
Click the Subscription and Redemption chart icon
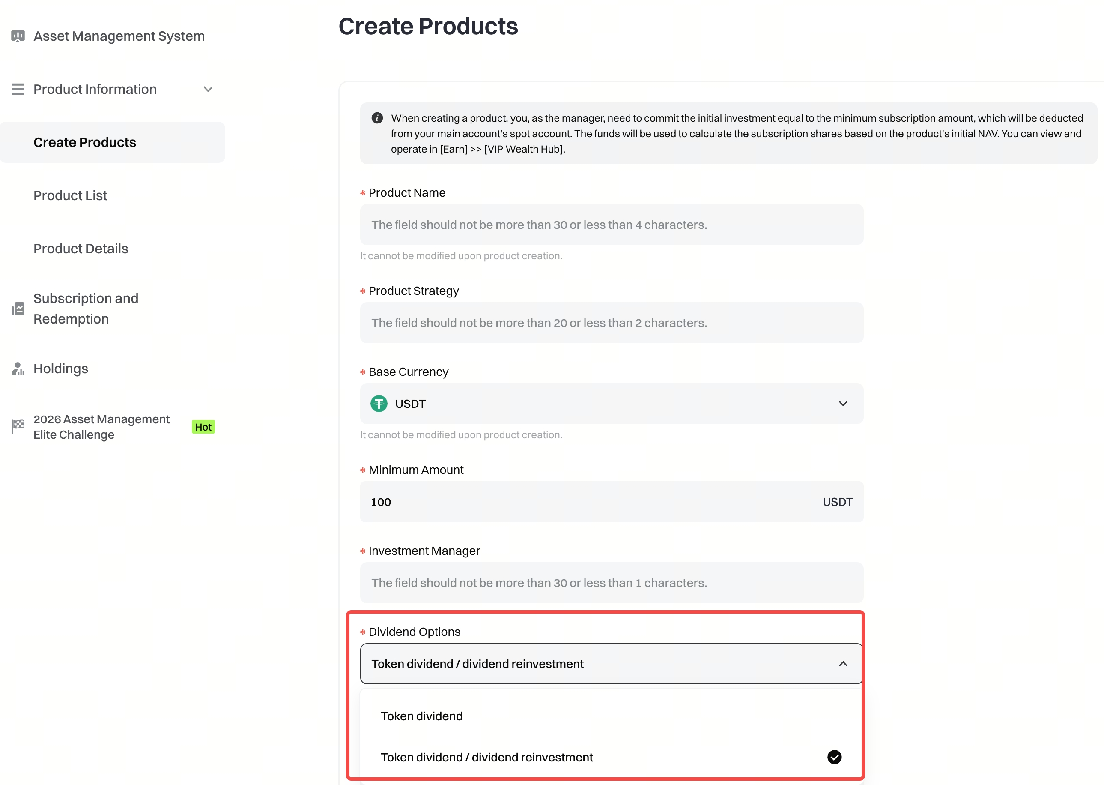coord(18,309)
